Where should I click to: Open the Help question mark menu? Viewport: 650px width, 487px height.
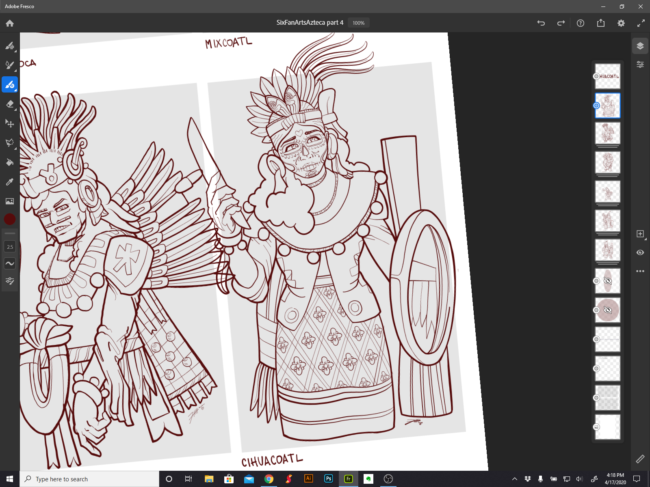(581, 23)
